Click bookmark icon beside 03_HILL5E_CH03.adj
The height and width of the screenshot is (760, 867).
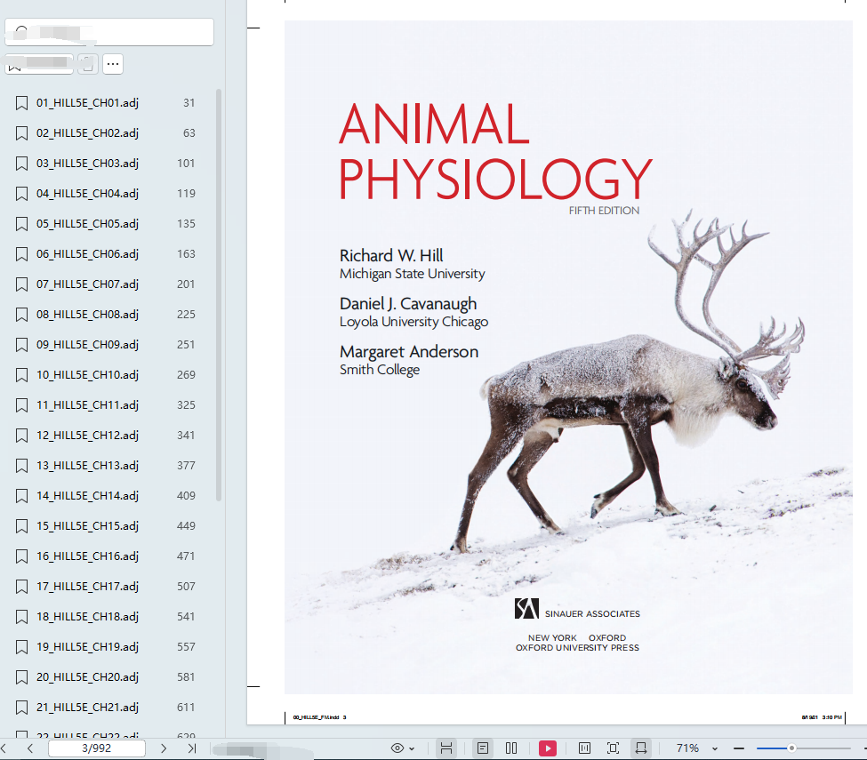tap(21, 164)
